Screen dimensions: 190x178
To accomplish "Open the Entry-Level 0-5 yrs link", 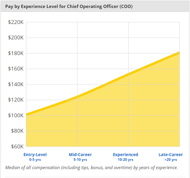I will [x=35, y=157].
